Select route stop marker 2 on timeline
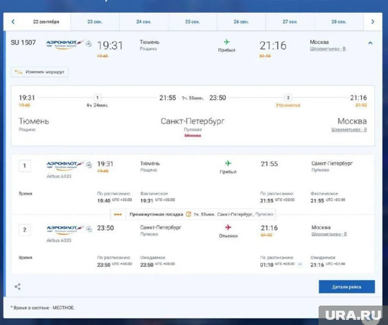Image resolution: width=388 pixels, height=325 pixels. (288, 98)
